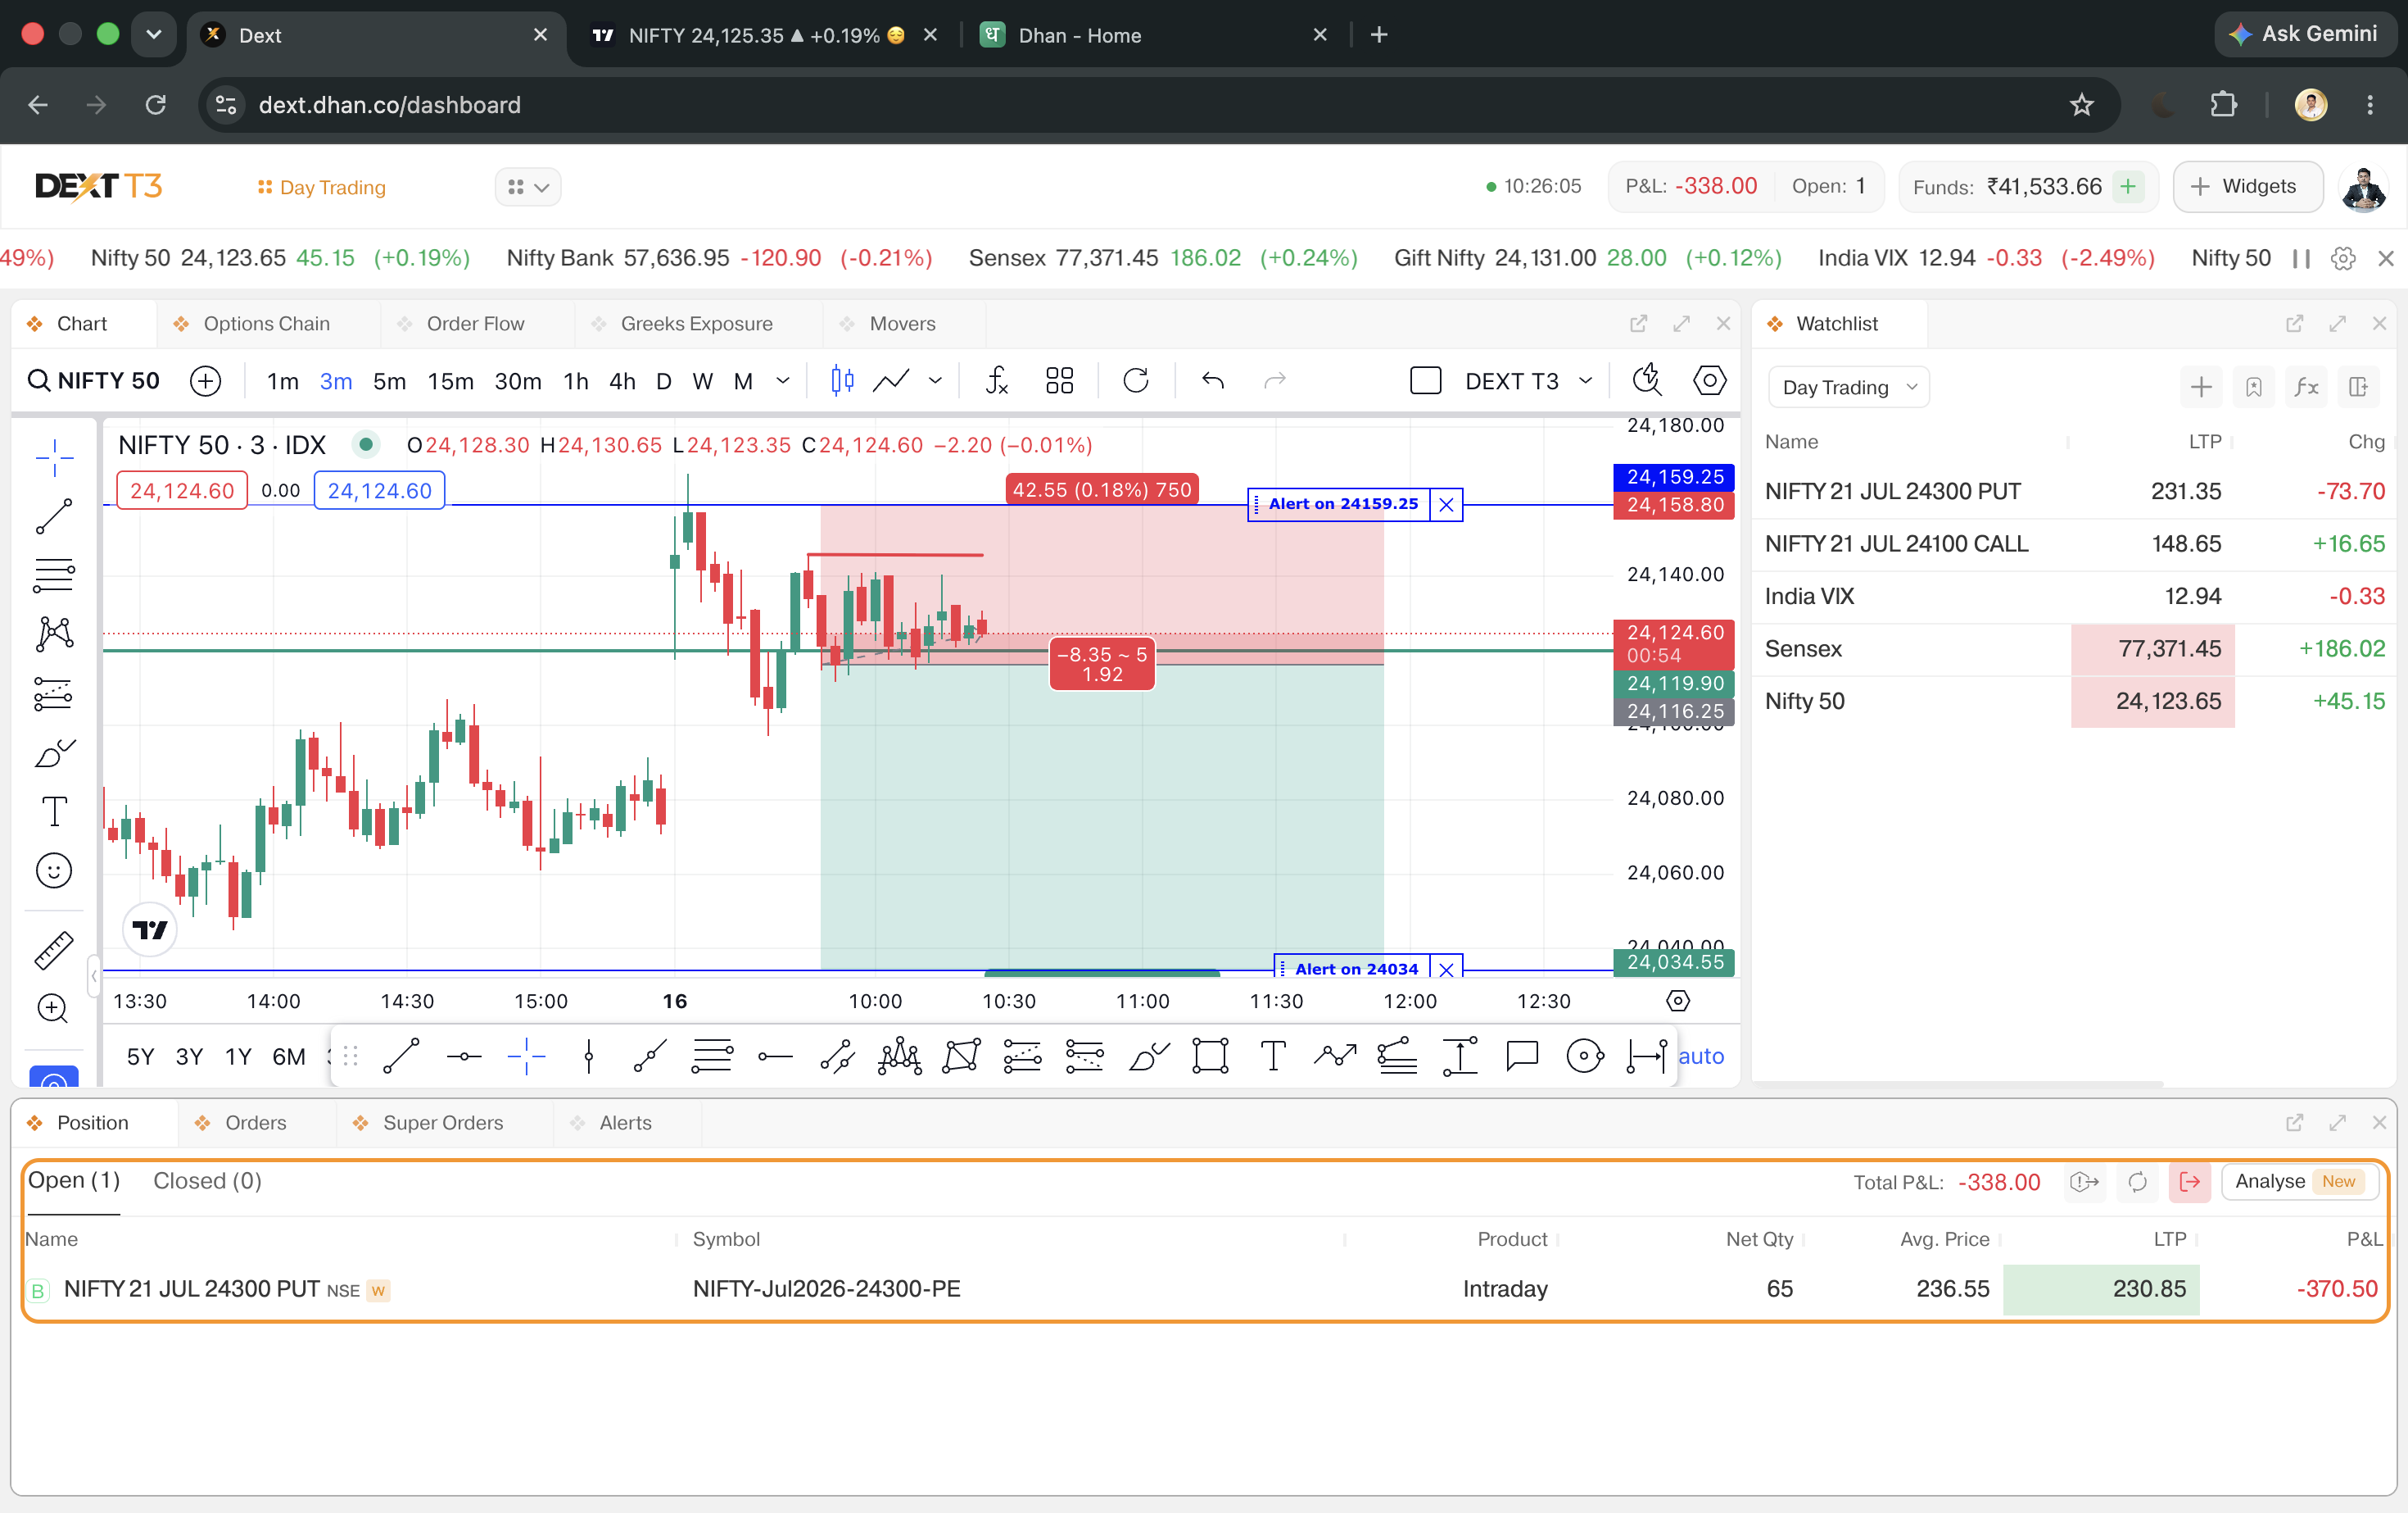The image size is (2408, 1513).
Task: Open chart time axis settings gear
Action: 1678,1001
